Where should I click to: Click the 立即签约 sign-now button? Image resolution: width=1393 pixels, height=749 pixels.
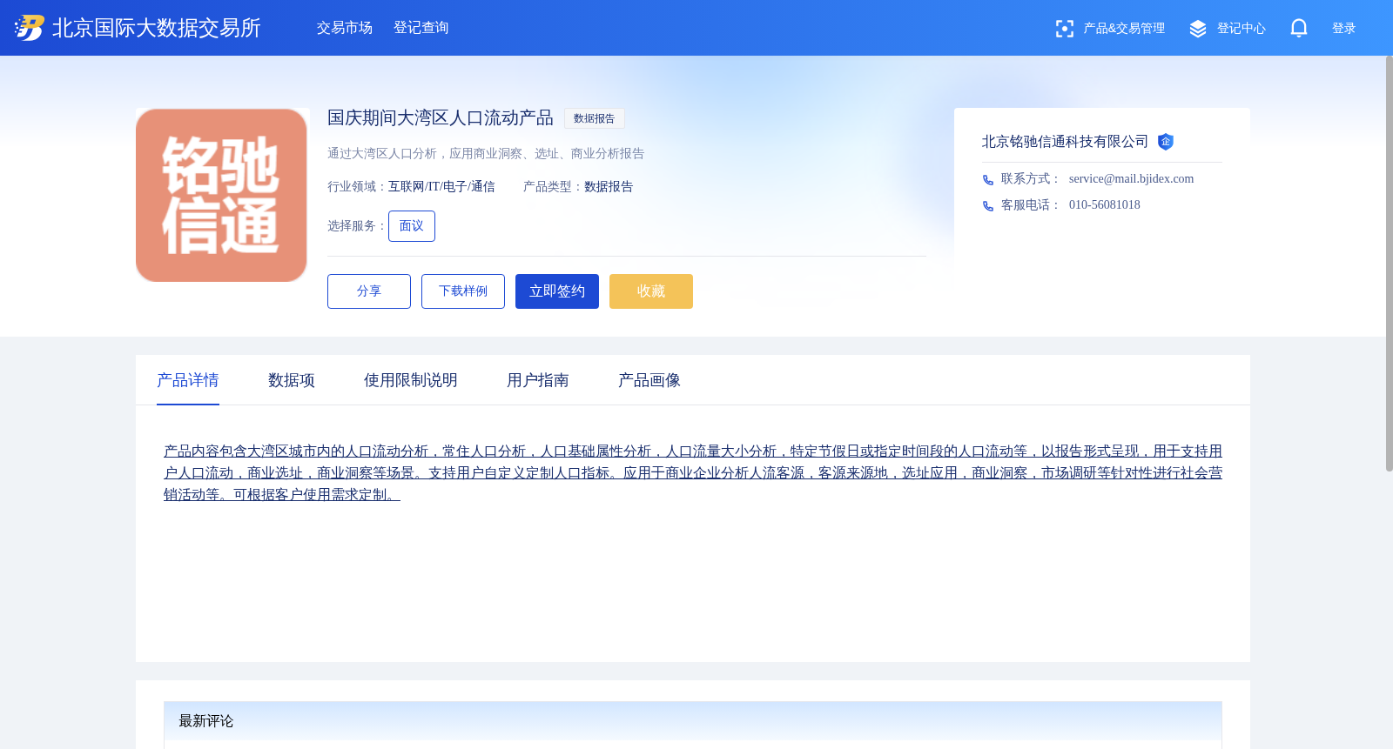pyautogui.click(x=557, y=291)
